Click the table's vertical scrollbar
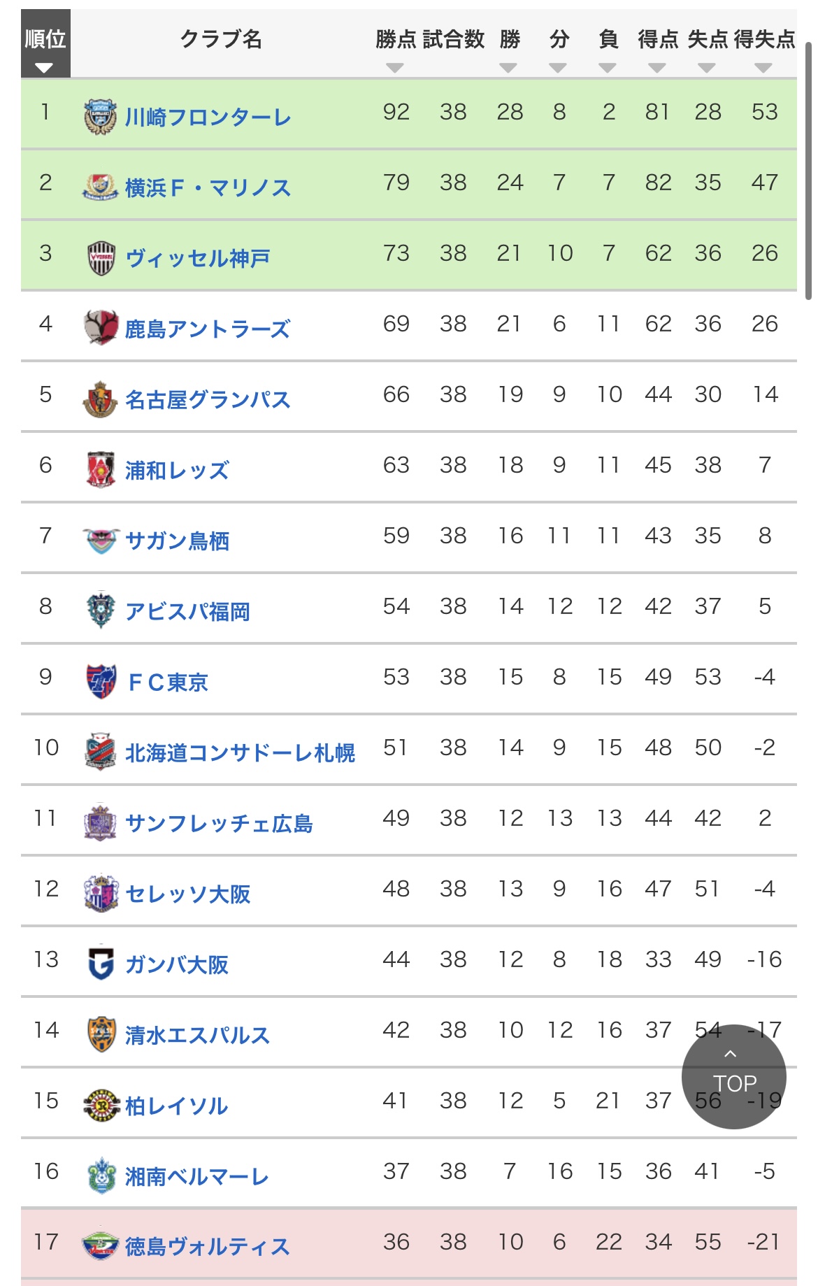 [x=808, y=168]
